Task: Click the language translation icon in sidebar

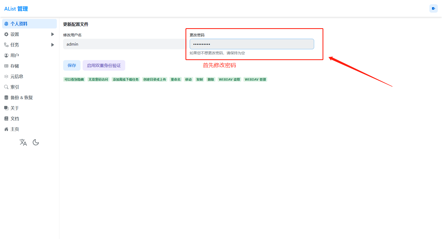Action: (23, 143)
